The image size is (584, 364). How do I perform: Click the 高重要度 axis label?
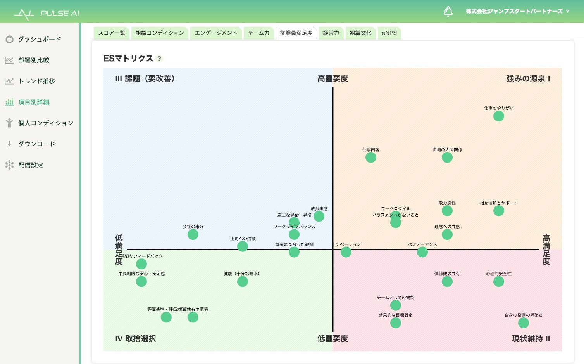(333, 79)
